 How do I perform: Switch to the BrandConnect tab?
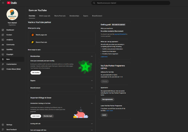tap(97, 16)
